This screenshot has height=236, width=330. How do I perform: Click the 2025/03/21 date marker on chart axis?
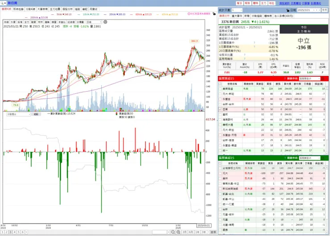tap(204, 225)
